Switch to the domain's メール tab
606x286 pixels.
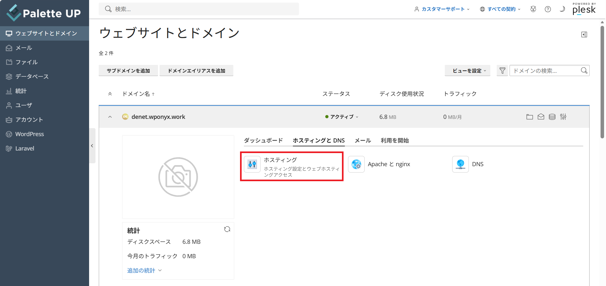363,140
